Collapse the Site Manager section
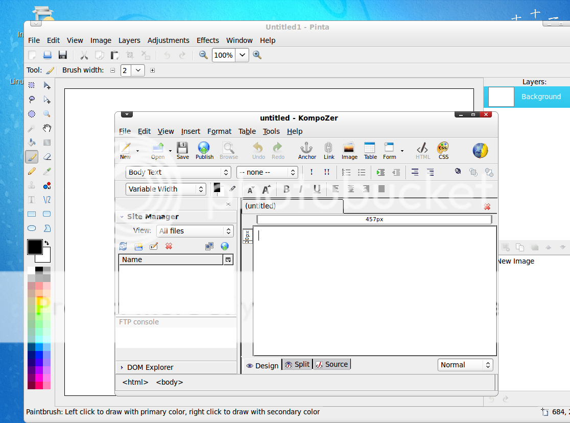Image resolution: width=570 pixels, height=423 pixels. [x=122, y=217]
